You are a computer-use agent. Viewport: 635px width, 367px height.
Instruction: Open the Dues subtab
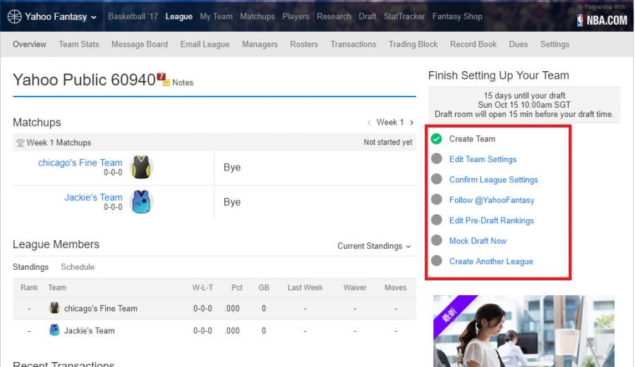point(519,44)
